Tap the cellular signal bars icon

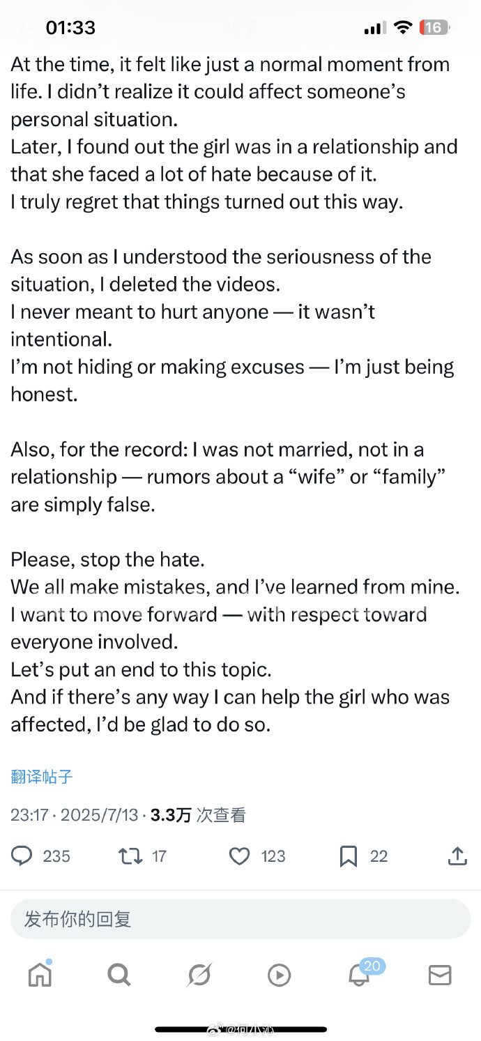point(374,28)
